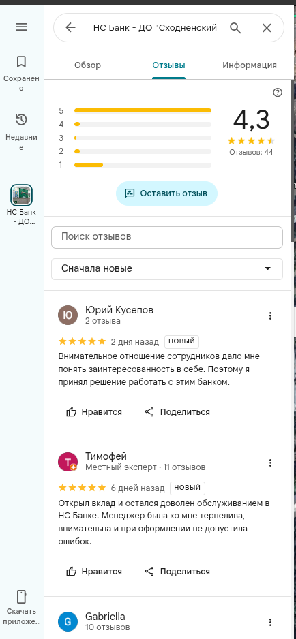Click the overall star rating under 4,3
The height and width of the screenshot is (639, 296).
point(251,141)
